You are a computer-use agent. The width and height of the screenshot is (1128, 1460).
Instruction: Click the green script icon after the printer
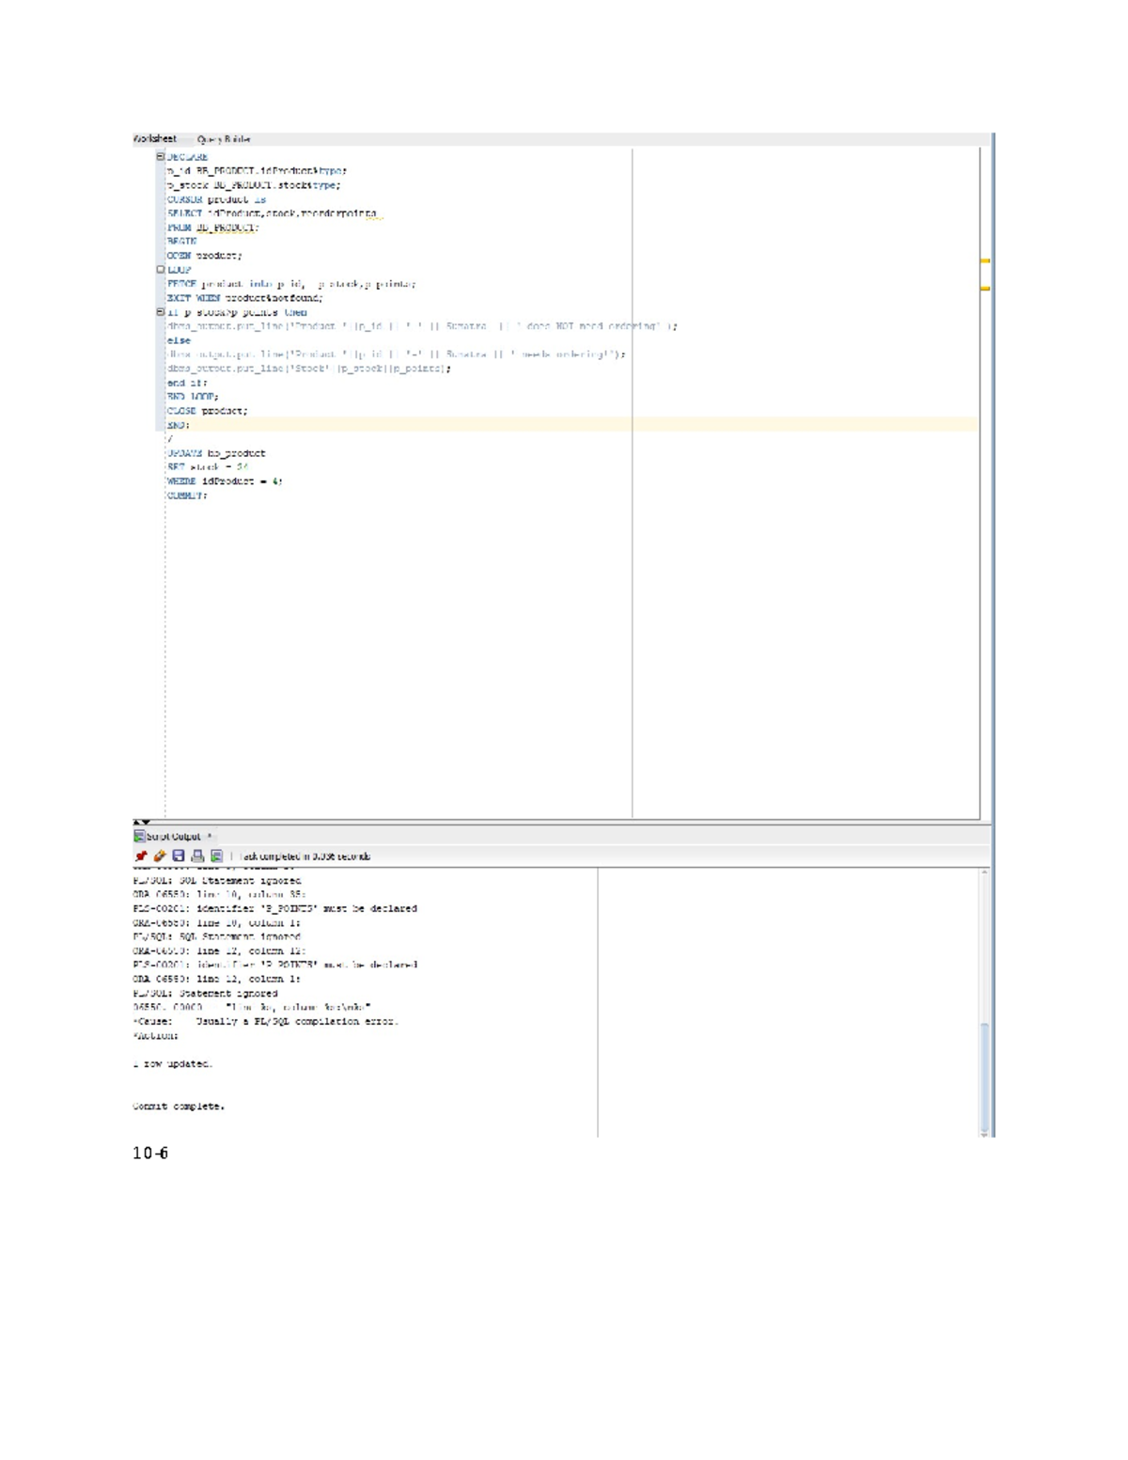216,856
